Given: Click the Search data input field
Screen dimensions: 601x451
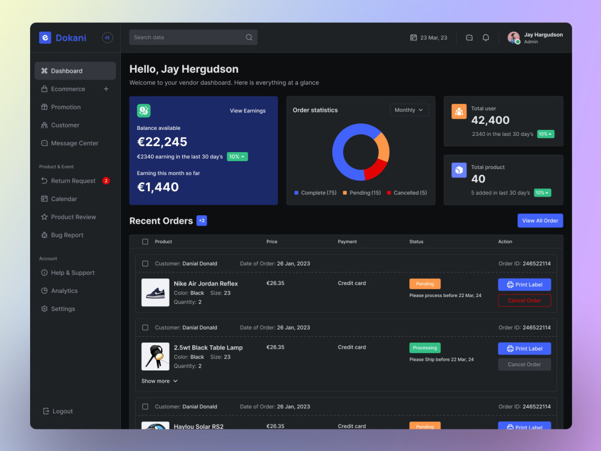Looking at the screenshot, I should pos(193,37).
